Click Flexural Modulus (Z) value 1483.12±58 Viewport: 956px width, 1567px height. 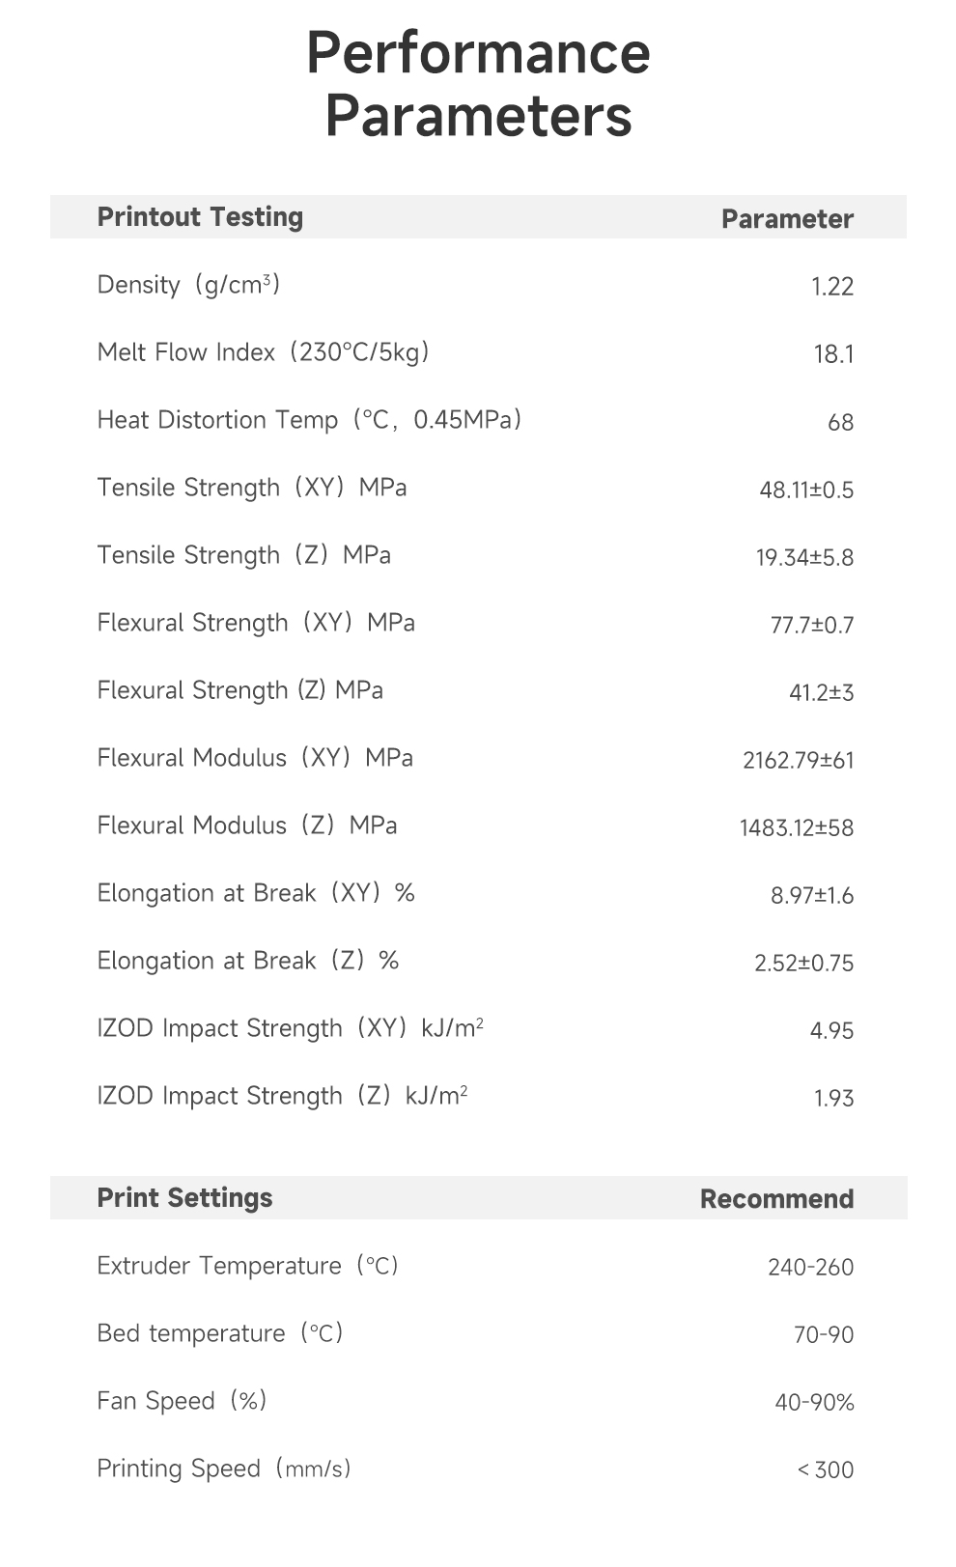(x=796, y=827)
